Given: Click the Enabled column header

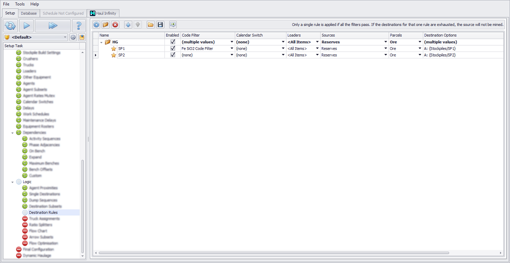Looking at the screenshot, I should coord(173,35).
